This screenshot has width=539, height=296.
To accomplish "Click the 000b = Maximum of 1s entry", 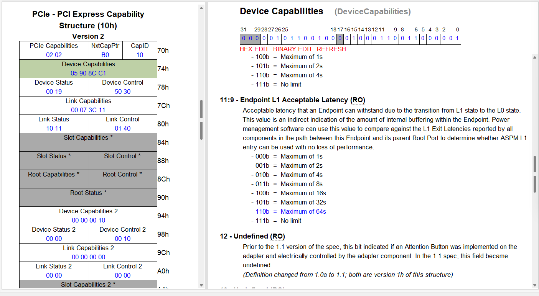I will 287,156.
